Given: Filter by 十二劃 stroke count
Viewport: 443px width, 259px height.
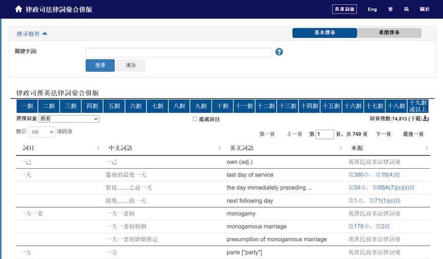Looking at the screenshot, I should point(266,106).
